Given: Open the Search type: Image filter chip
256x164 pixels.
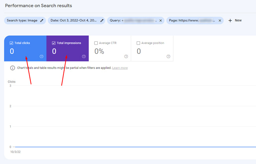Looking at the screenshot, I should (x=22, y=20).
